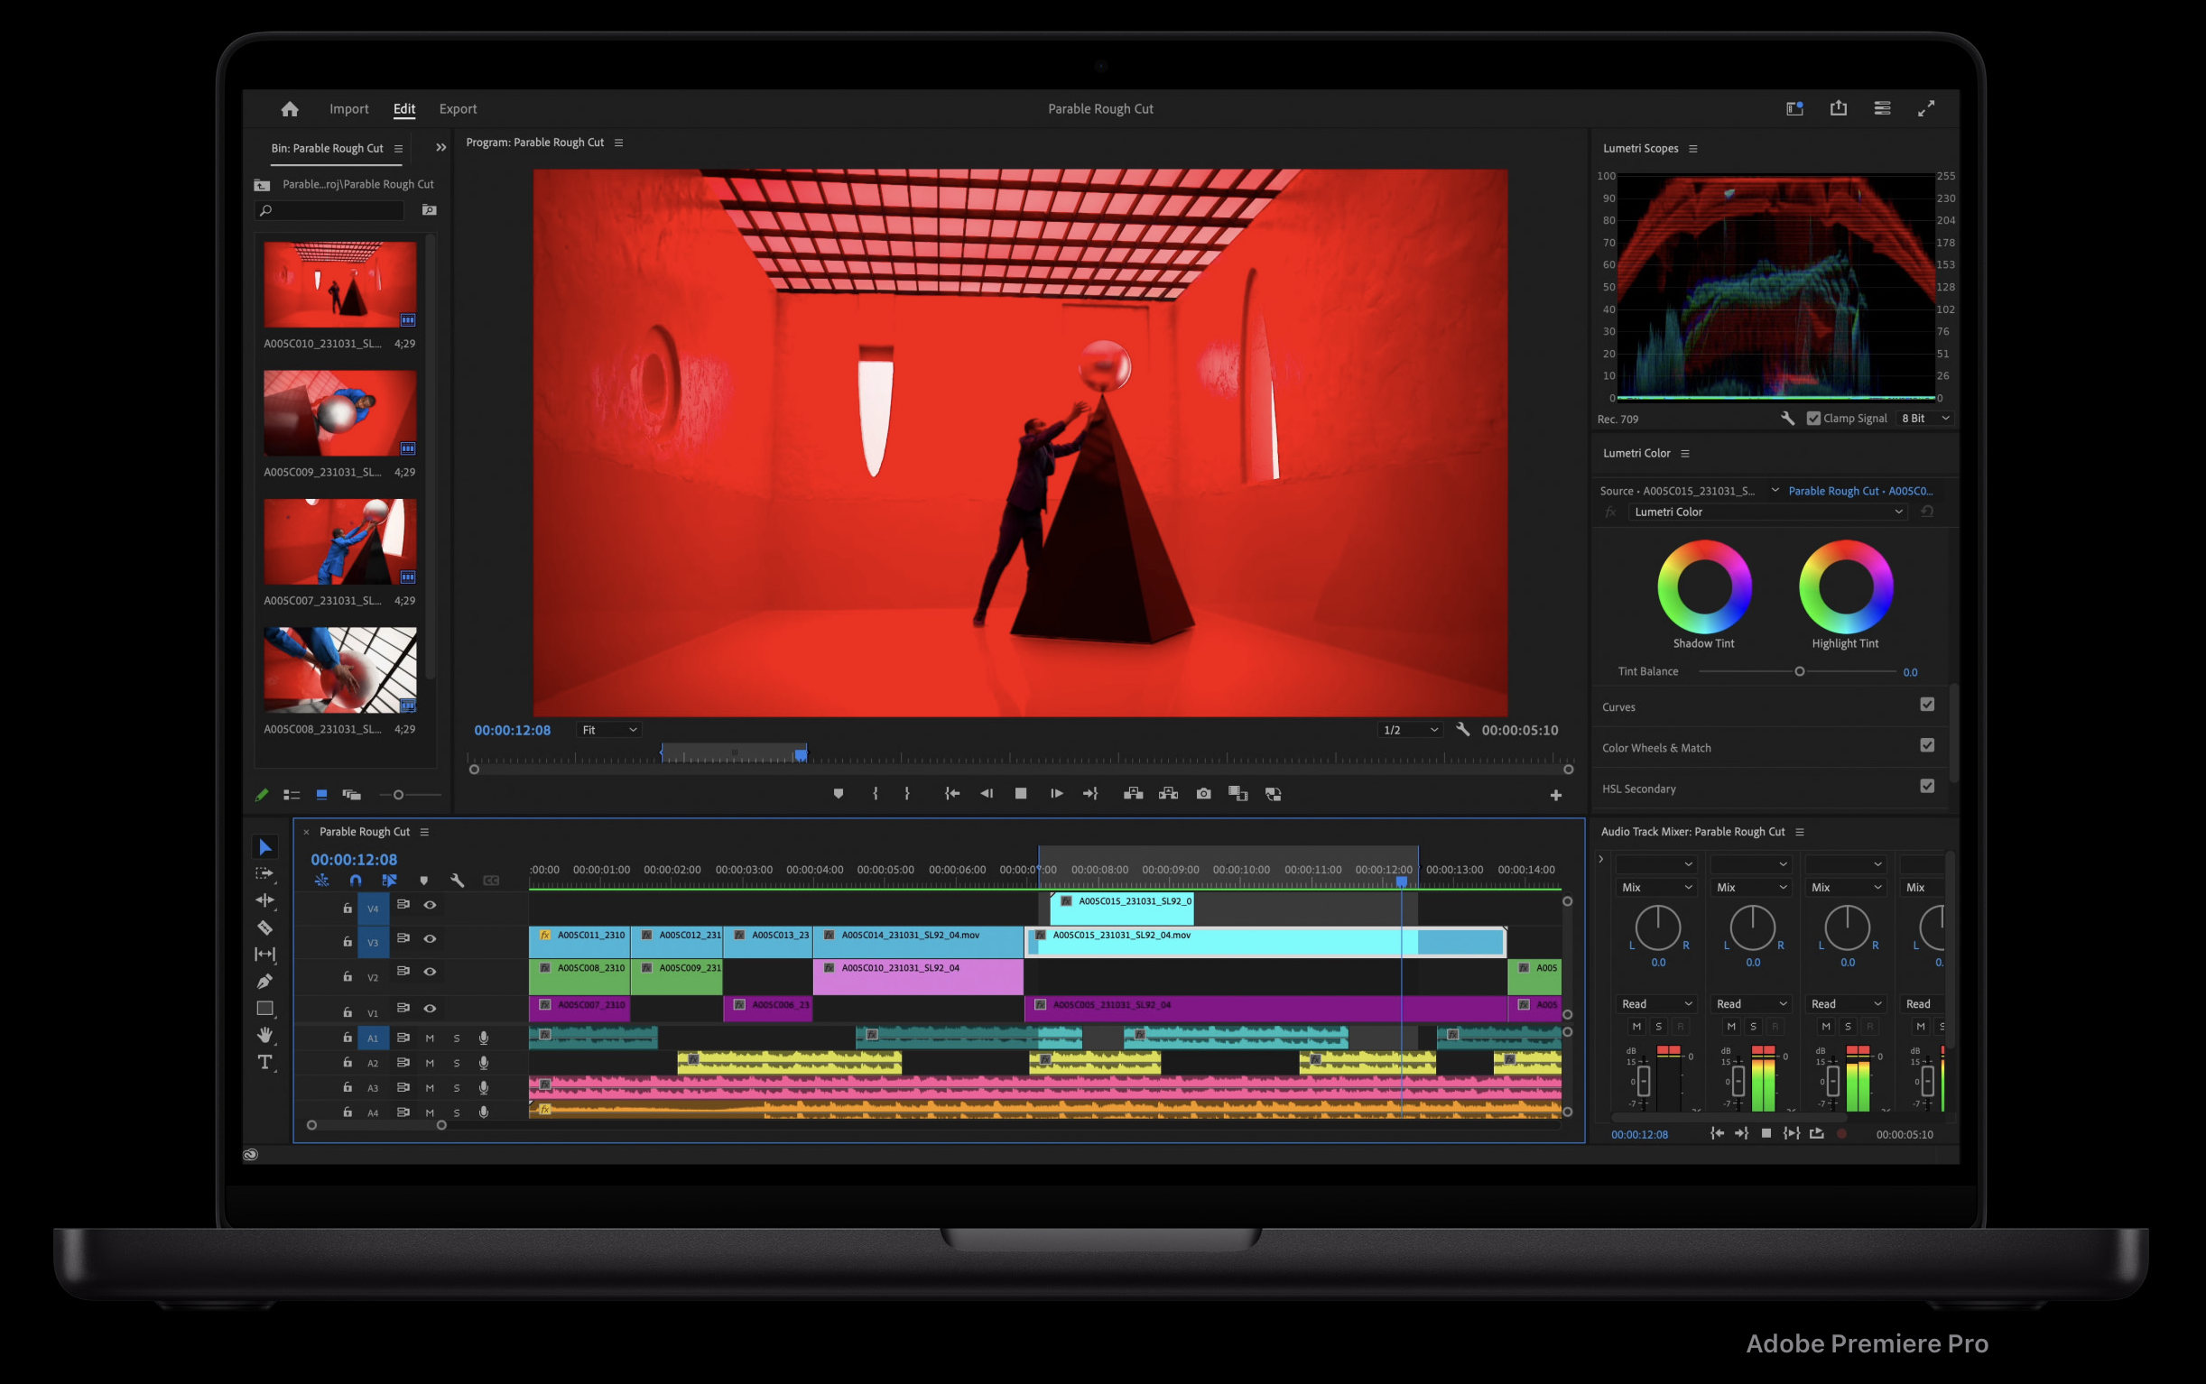The height and width of the screenshot is (1384, 2206).
Task: Uncheck the HSL Secondary checkbox
Action: tap(1927, 786)
